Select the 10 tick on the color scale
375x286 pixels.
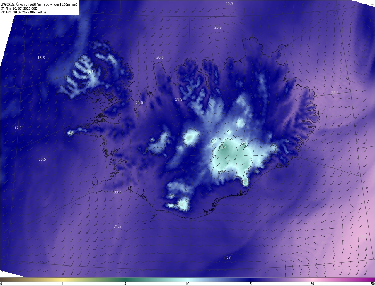(187, 284)
